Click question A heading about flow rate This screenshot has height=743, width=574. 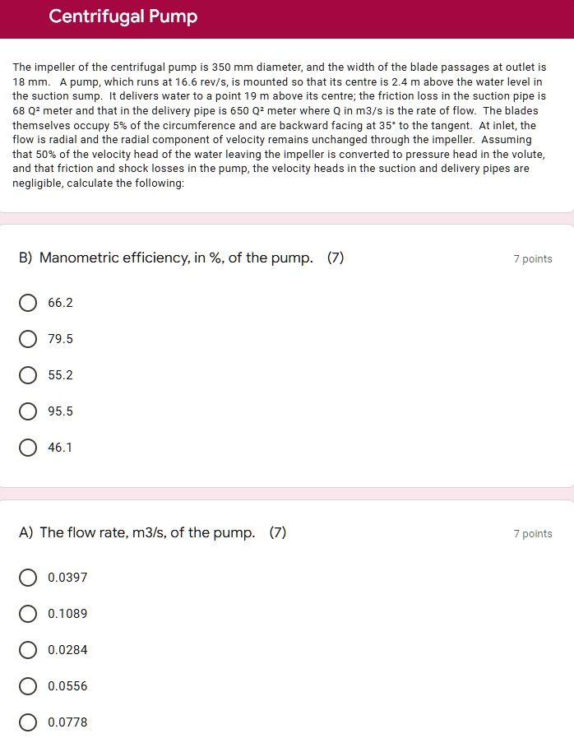point(153,532)
